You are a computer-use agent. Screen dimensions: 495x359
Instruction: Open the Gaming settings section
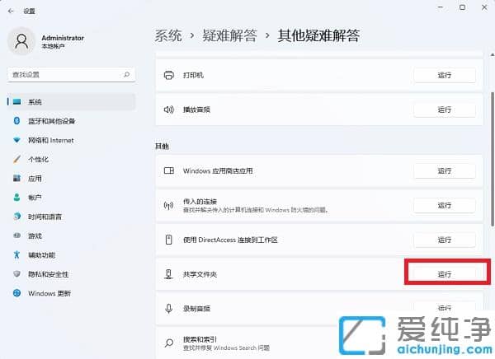coord(35,235)
